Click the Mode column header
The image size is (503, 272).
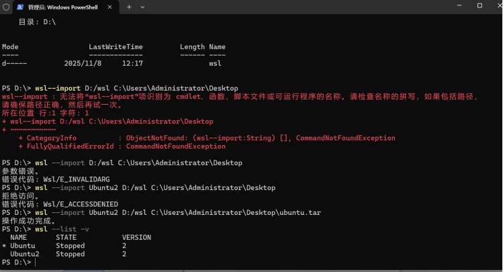point(10,47)
